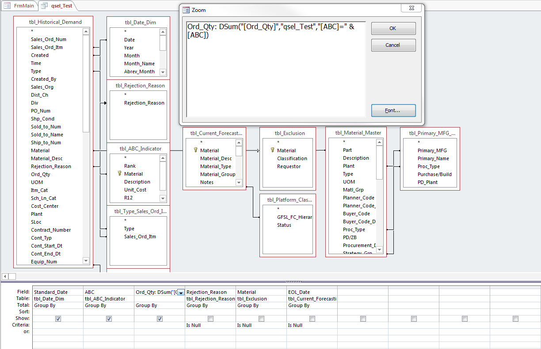Click the key icon beside Material in tbl_Current_Forecast
Screen dimensions: 541x349
pos(195,150)
